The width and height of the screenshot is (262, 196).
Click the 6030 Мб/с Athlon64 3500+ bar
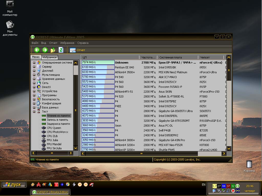point(98,72)
